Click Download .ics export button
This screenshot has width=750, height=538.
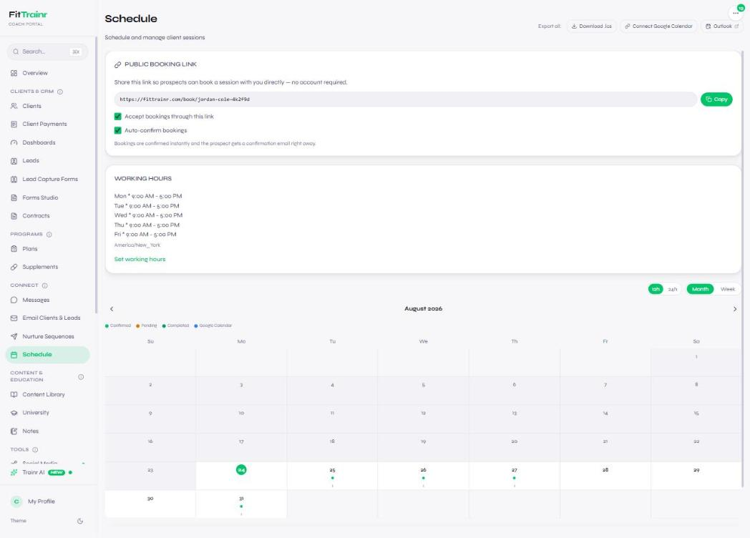tap(592, 26)
